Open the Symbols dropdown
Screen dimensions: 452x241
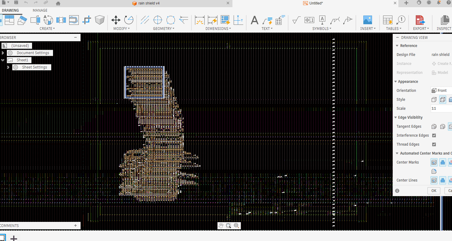click(321, 28)
